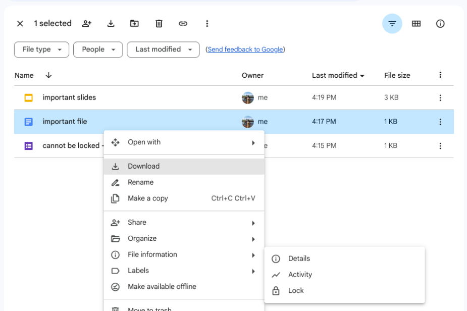Switch to grid layout view

416,24
